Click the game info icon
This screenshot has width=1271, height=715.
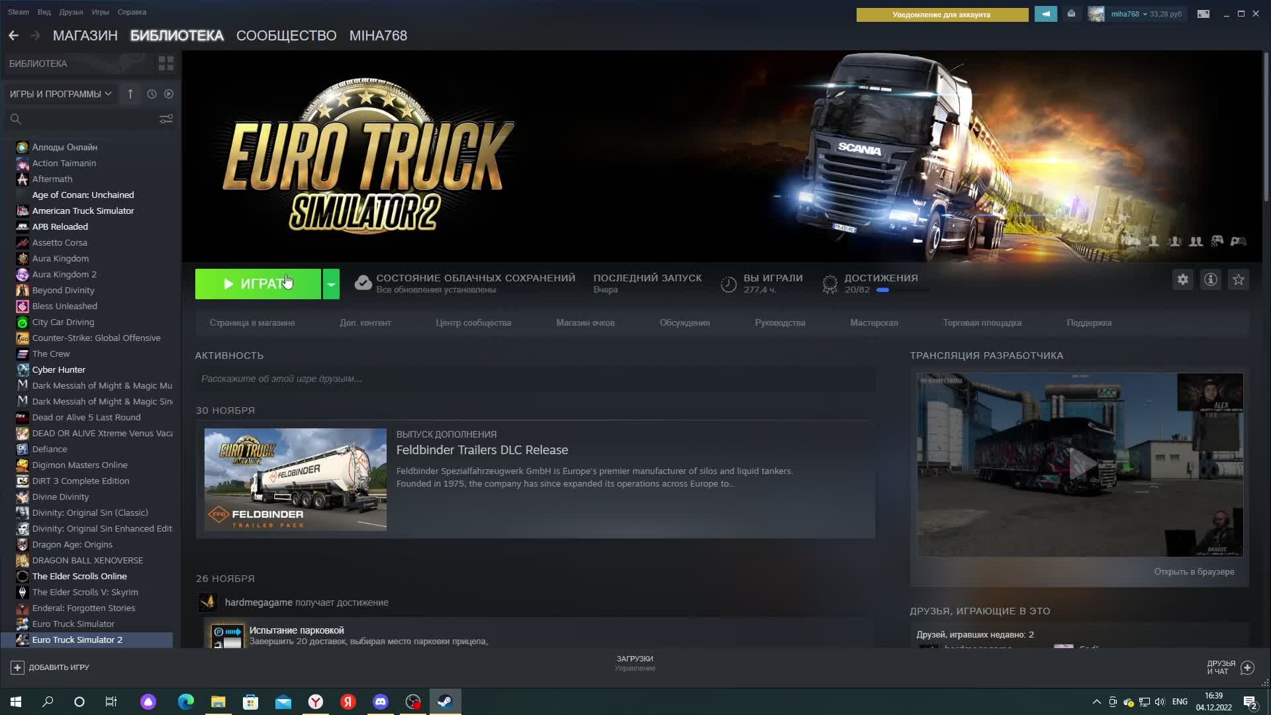point(1211,279)
